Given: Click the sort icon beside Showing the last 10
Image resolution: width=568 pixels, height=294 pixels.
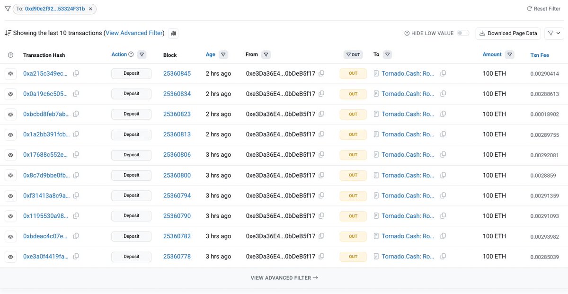Looking at the screenshot, I should [8, 33].
